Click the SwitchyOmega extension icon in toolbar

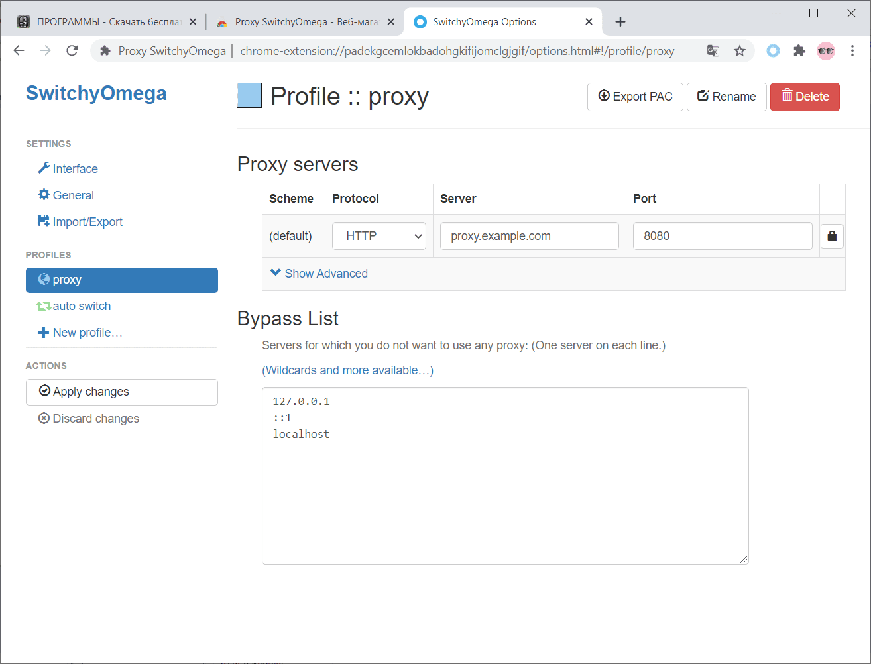(x=773, y=51)
